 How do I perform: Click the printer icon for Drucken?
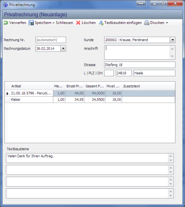(x=147, y=23)
